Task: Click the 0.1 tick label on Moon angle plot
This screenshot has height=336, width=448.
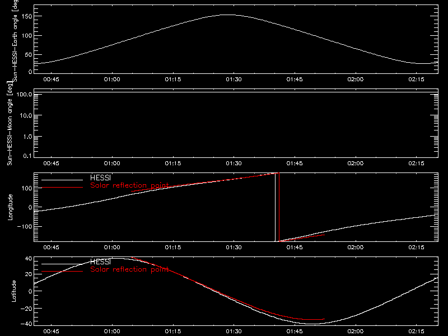Action: [x=27, y=156]
